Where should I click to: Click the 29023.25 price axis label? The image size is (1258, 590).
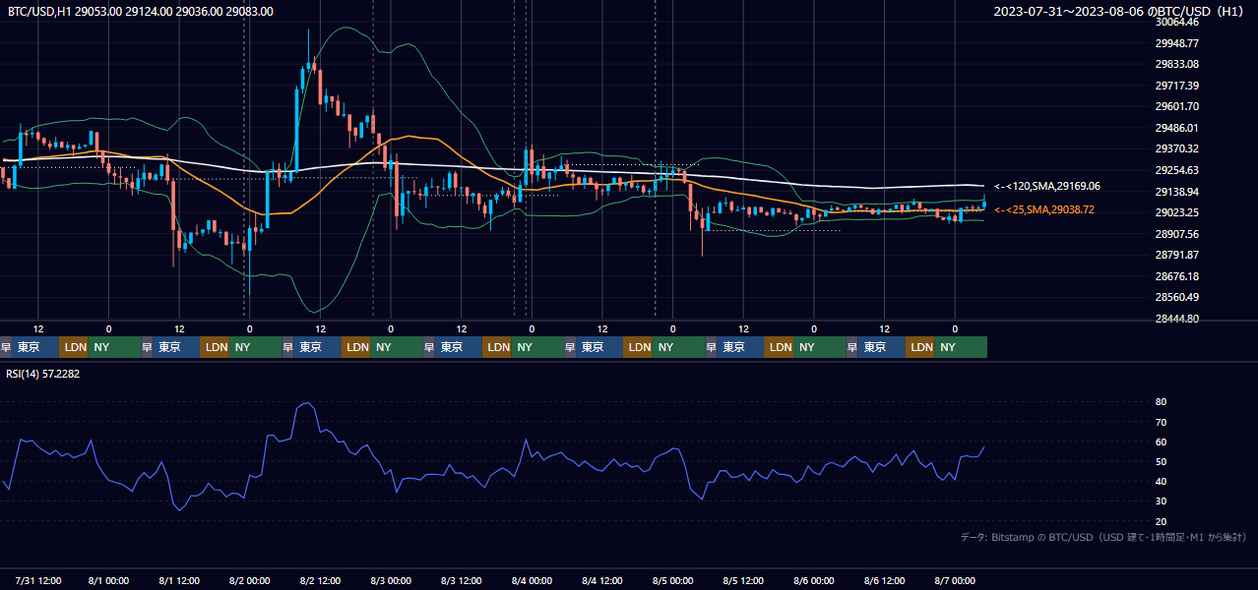click(x=1176, y=212)
